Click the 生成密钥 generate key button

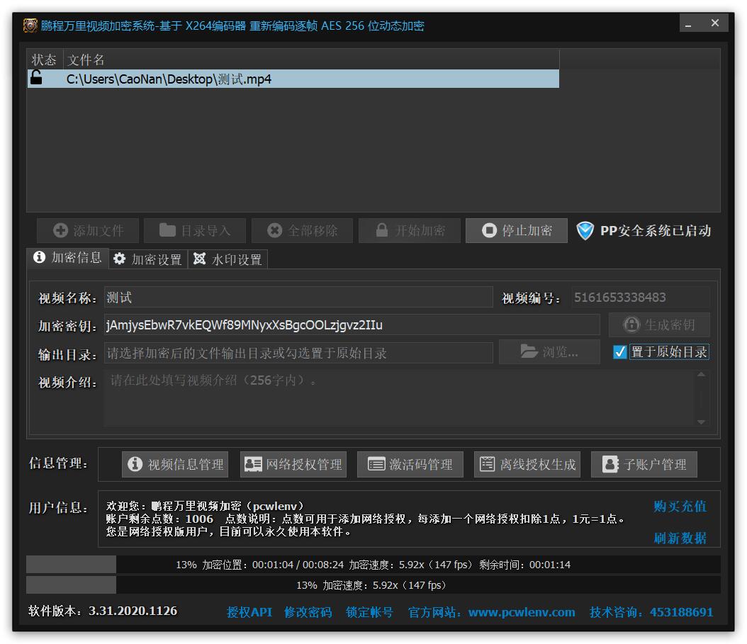click(x=659, y=325)
